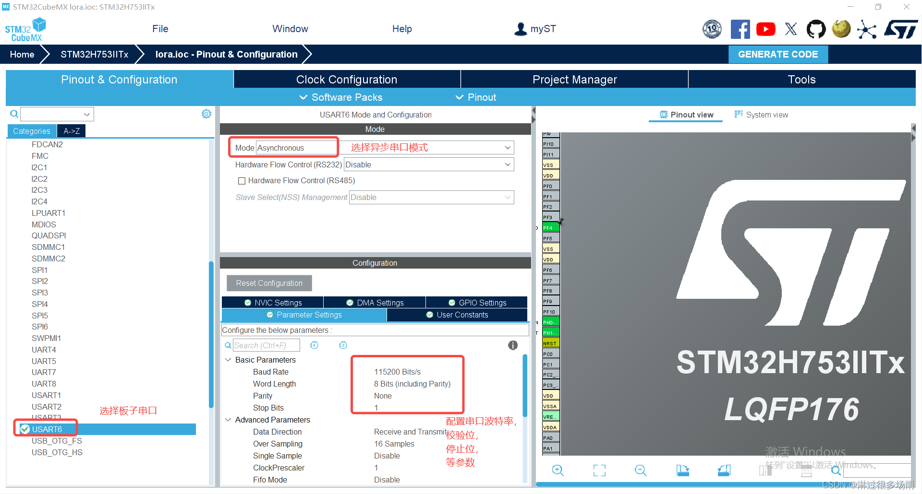Image resolution: width=922 pixels, height=494 pixels.
Task: Go to previous parameter search result
Action: pos(314,345)
